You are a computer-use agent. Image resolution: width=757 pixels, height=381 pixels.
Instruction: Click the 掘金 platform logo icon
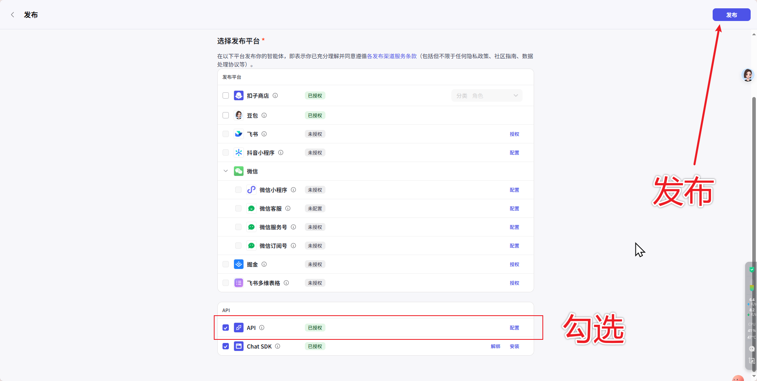(x=238, y=264)
